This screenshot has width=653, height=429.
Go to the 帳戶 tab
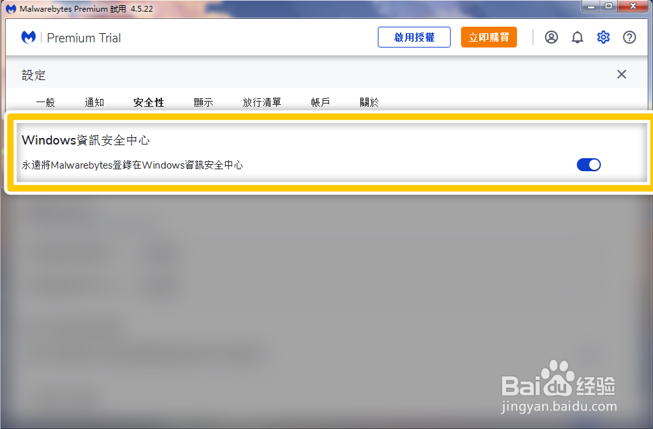[320, 102]
